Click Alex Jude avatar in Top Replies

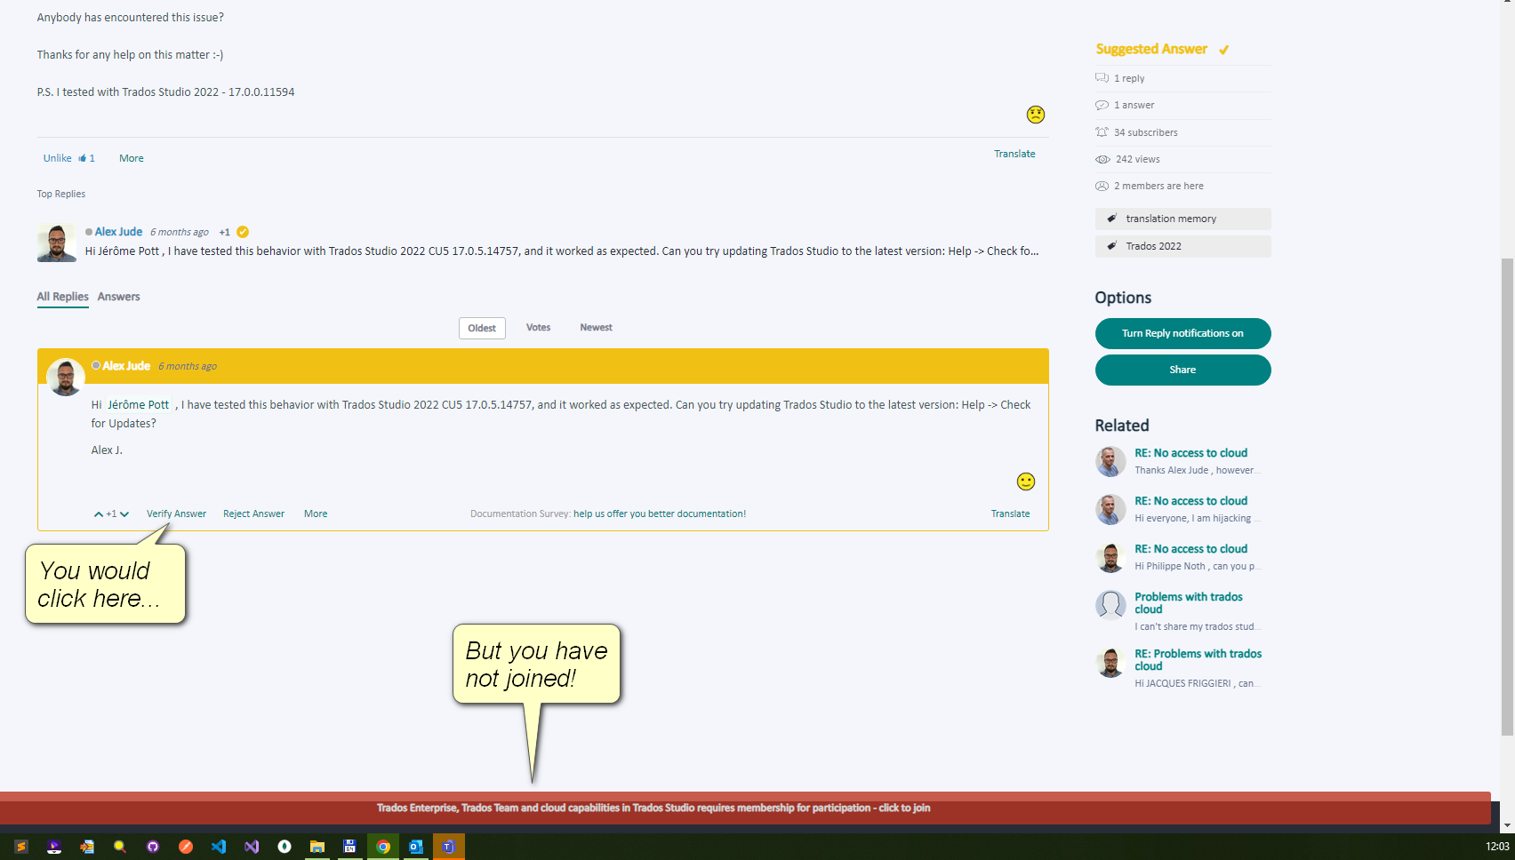56,243
